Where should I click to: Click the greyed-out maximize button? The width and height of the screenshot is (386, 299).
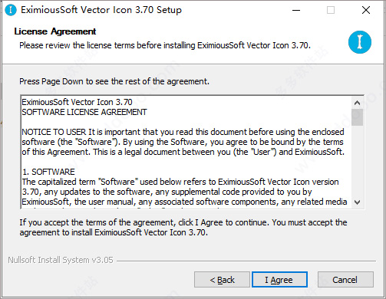(331, 10)
